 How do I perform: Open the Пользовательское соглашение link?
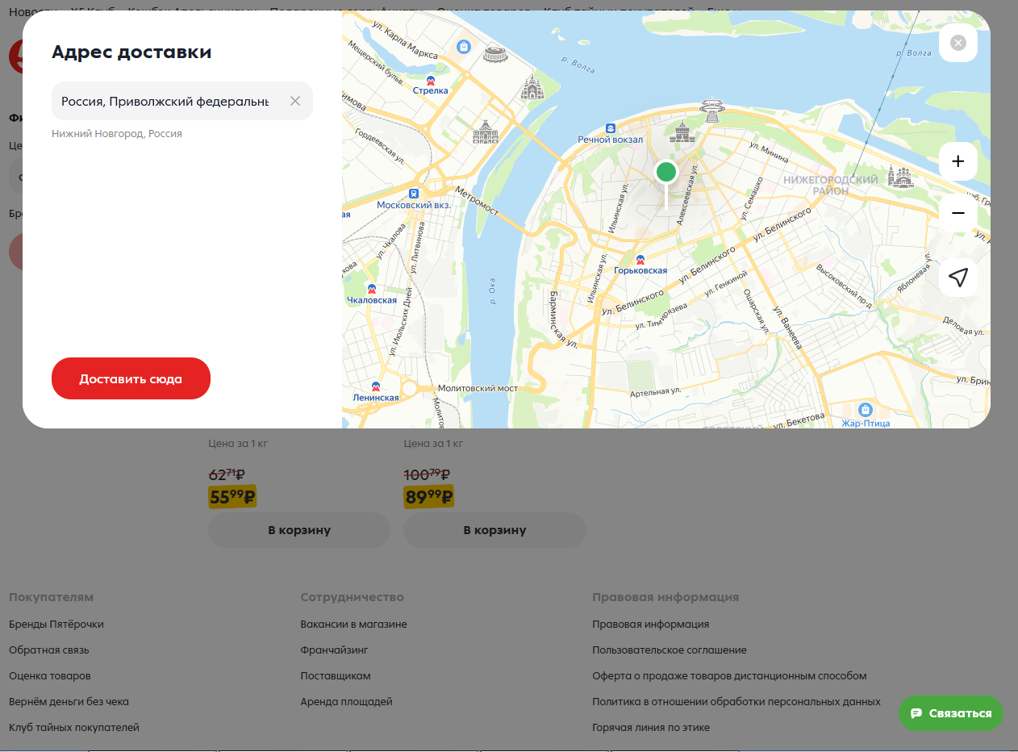click(670, 650)
